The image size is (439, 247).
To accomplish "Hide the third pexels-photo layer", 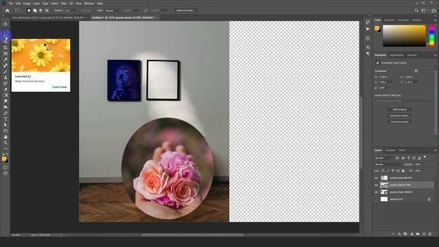I will [377, 192].
